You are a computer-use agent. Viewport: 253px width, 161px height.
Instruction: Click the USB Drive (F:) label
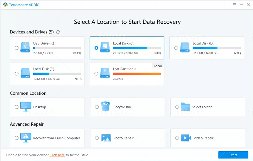pyautogui.click(x=44, y=43)
